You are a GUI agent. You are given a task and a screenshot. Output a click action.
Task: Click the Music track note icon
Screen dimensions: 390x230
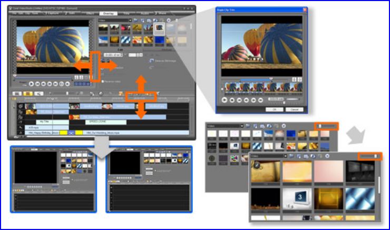[21, 133]
